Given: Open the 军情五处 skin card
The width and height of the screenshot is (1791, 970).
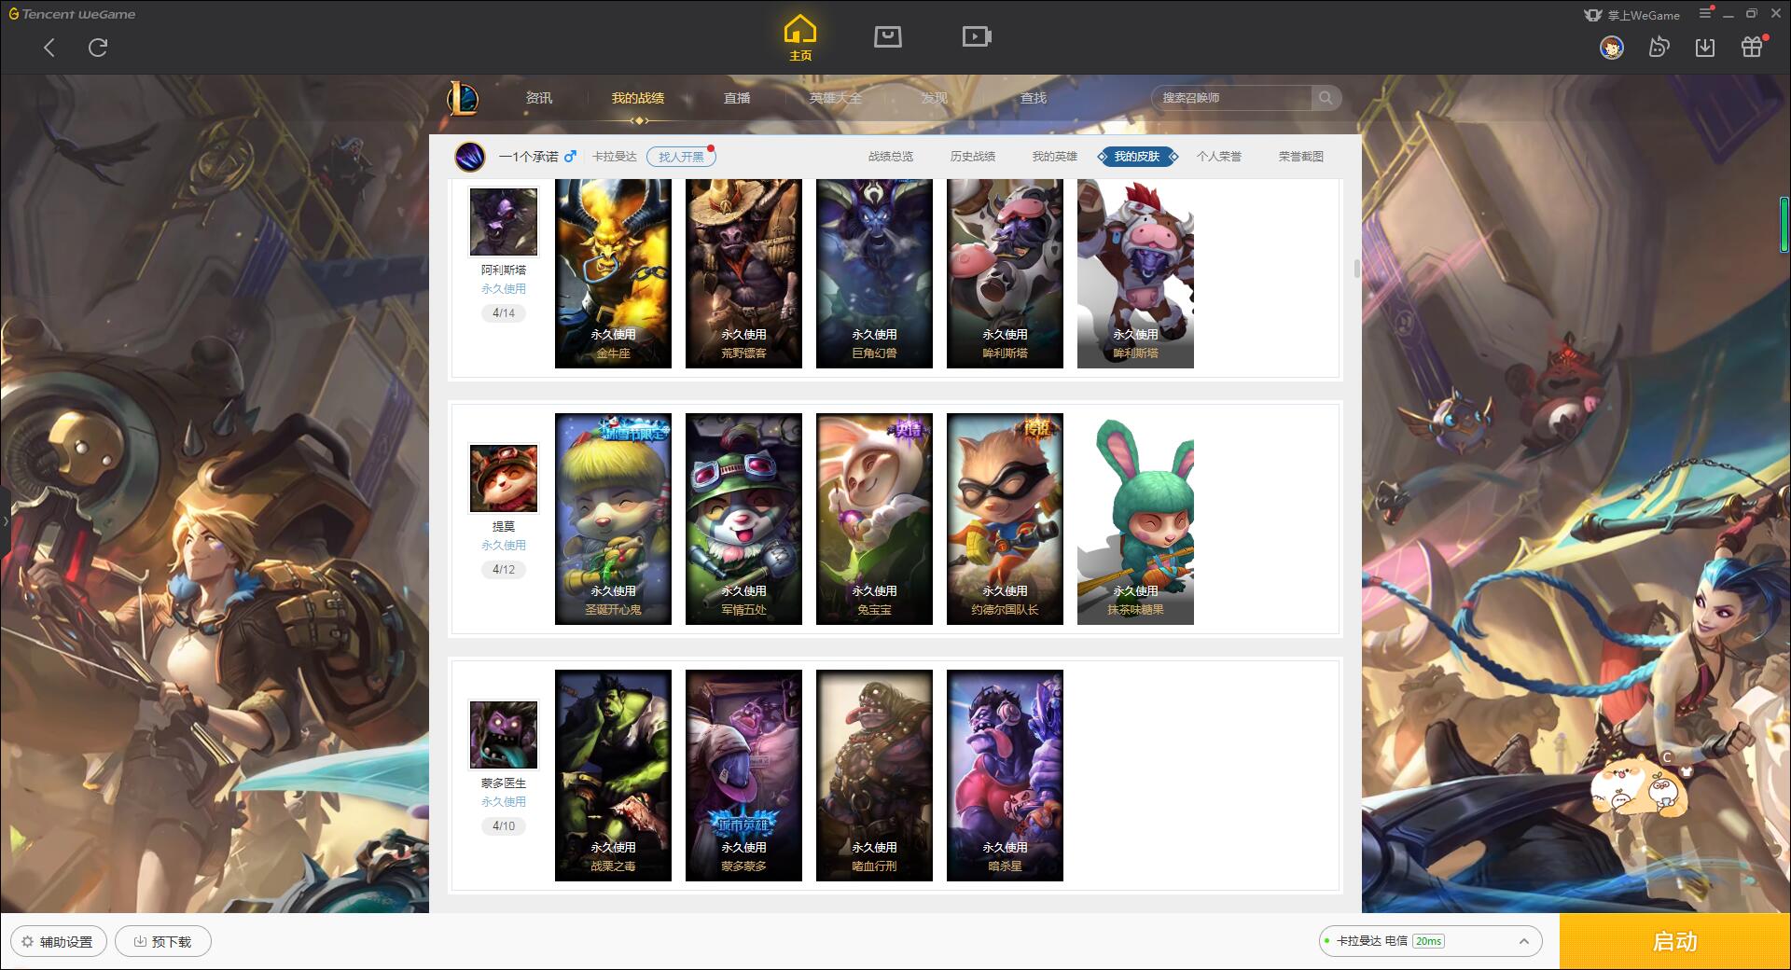Looking at the screenshot, I should point(743,519).
